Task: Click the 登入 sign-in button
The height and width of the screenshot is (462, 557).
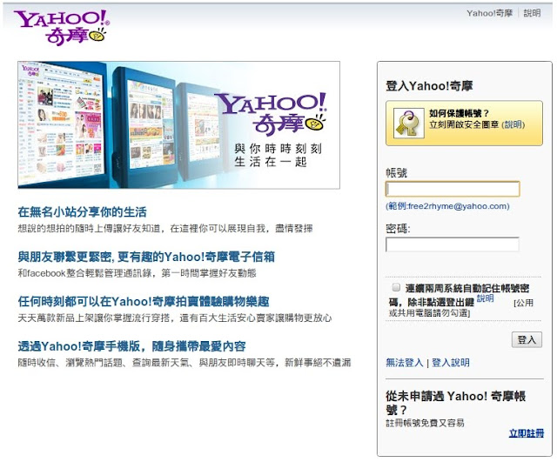Action: point(527,340)
